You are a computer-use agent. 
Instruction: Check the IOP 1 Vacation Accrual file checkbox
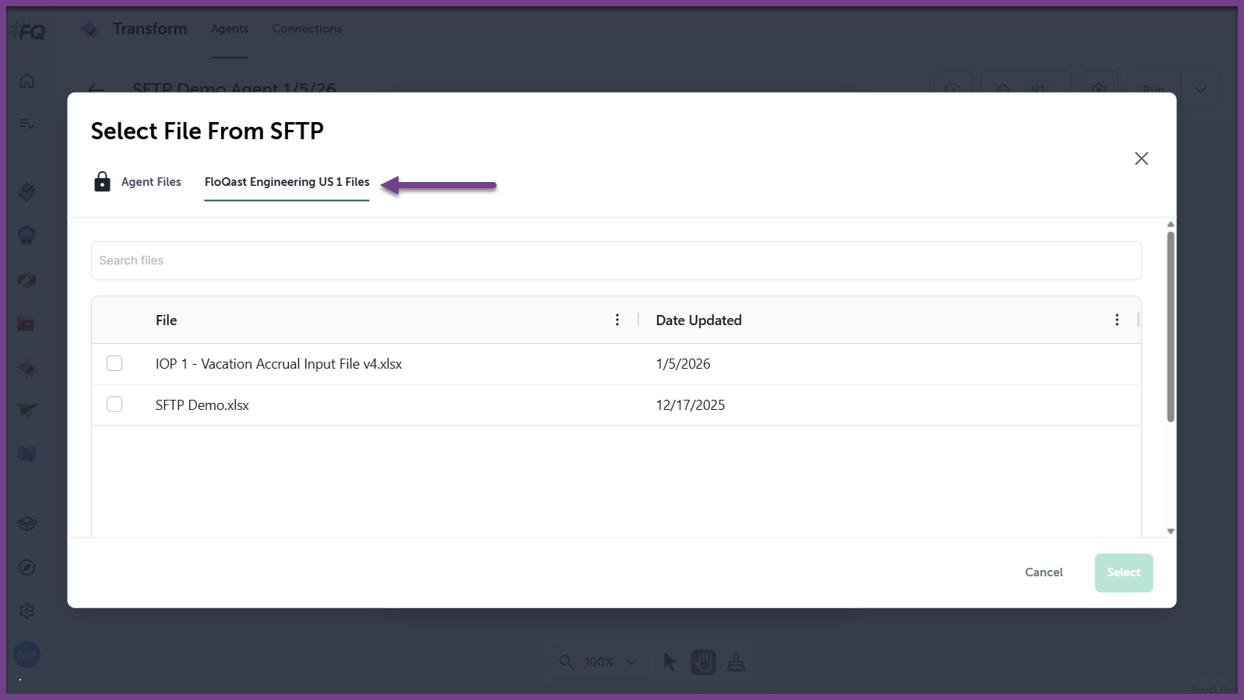pos(114,362)
